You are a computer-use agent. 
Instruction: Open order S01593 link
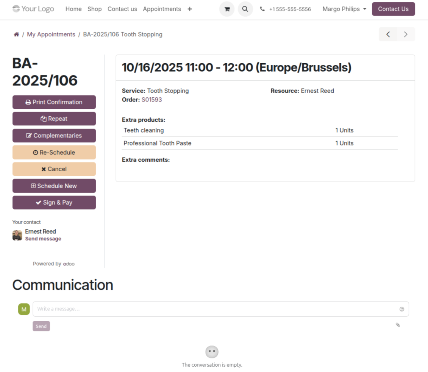click(x=152, y=100)
